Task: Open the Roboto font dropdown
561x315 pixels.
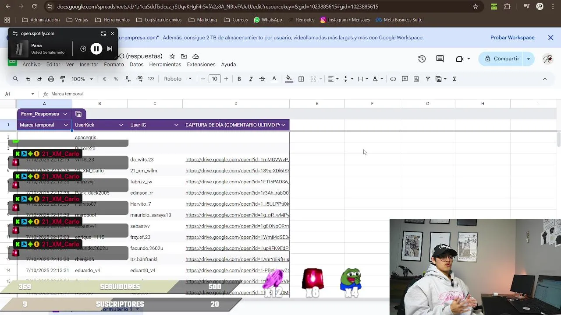Action: click(x=178, y=79)
